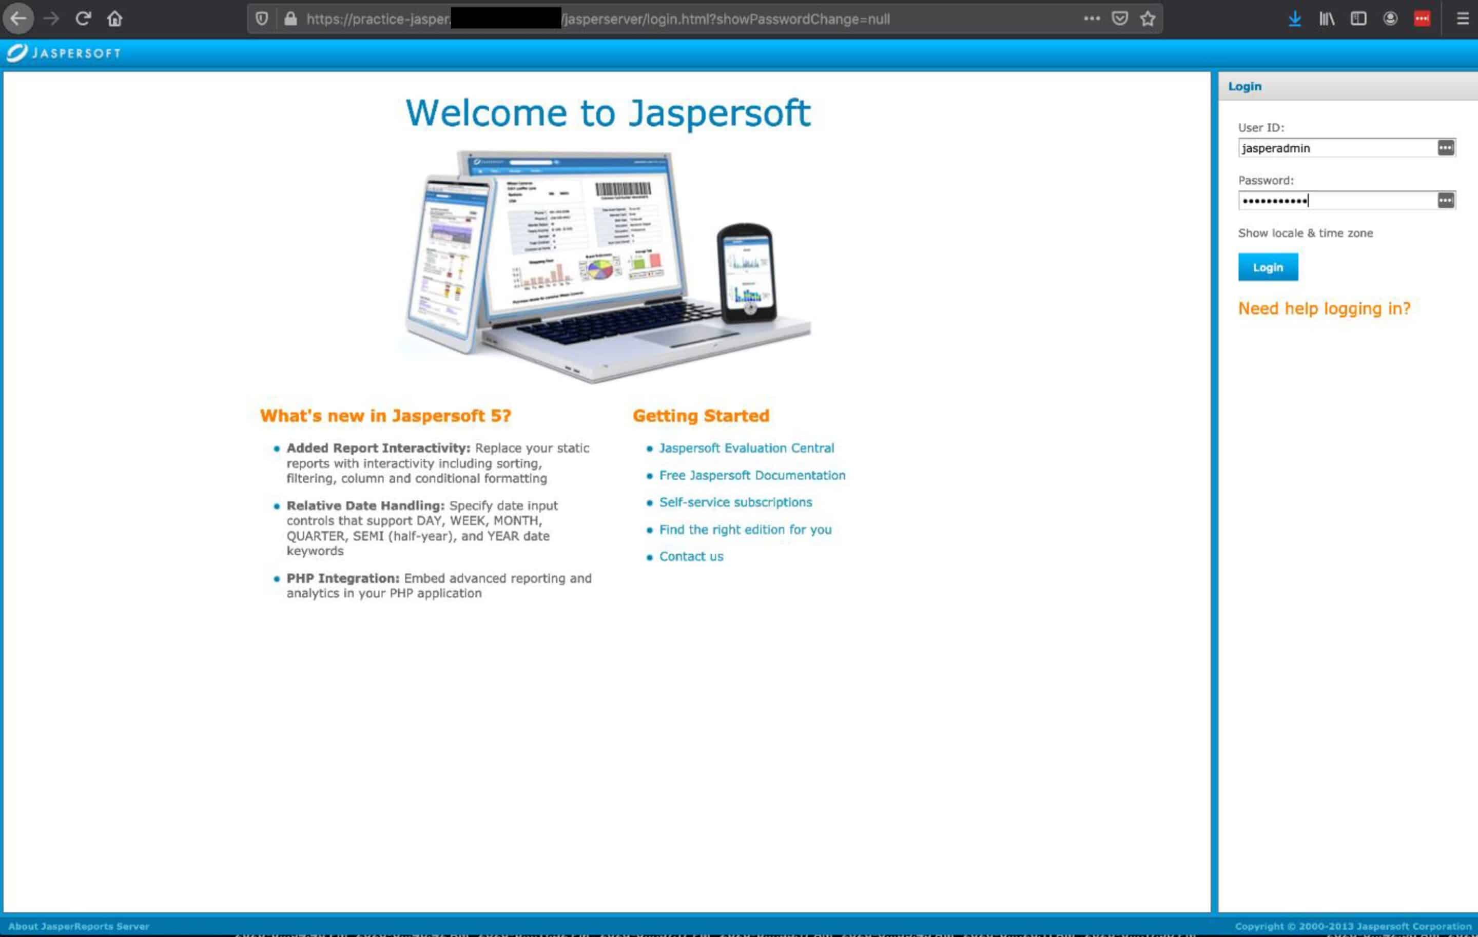Open Find the right edition for you link
This screenshot has width=1478, height=937.
click(745, 530)
